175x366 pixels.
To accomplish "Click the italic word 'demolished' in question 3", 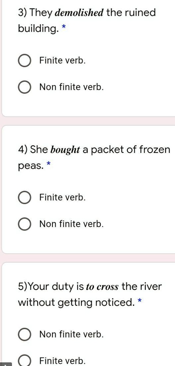I will (79, 13).
